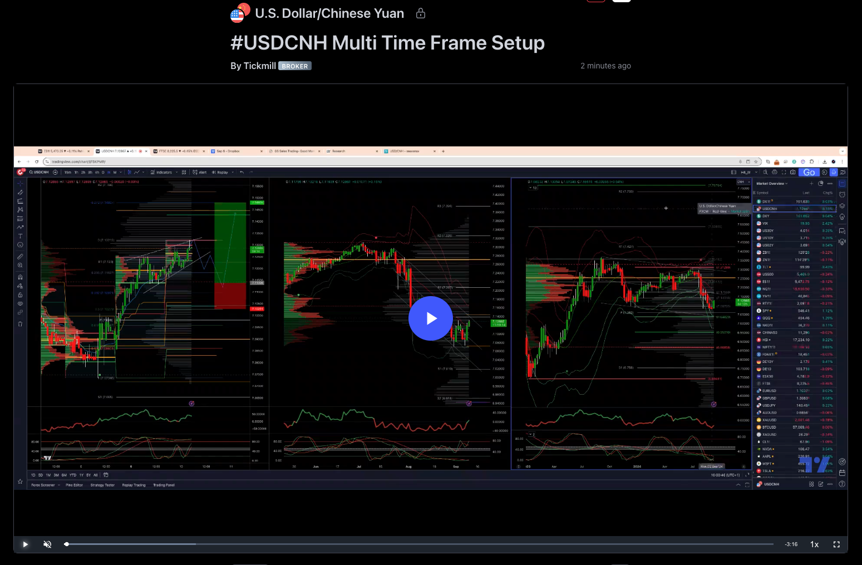
Task: Click the #USDCNH Multi Time Frame Setup title
Action: tap(387, 43)
